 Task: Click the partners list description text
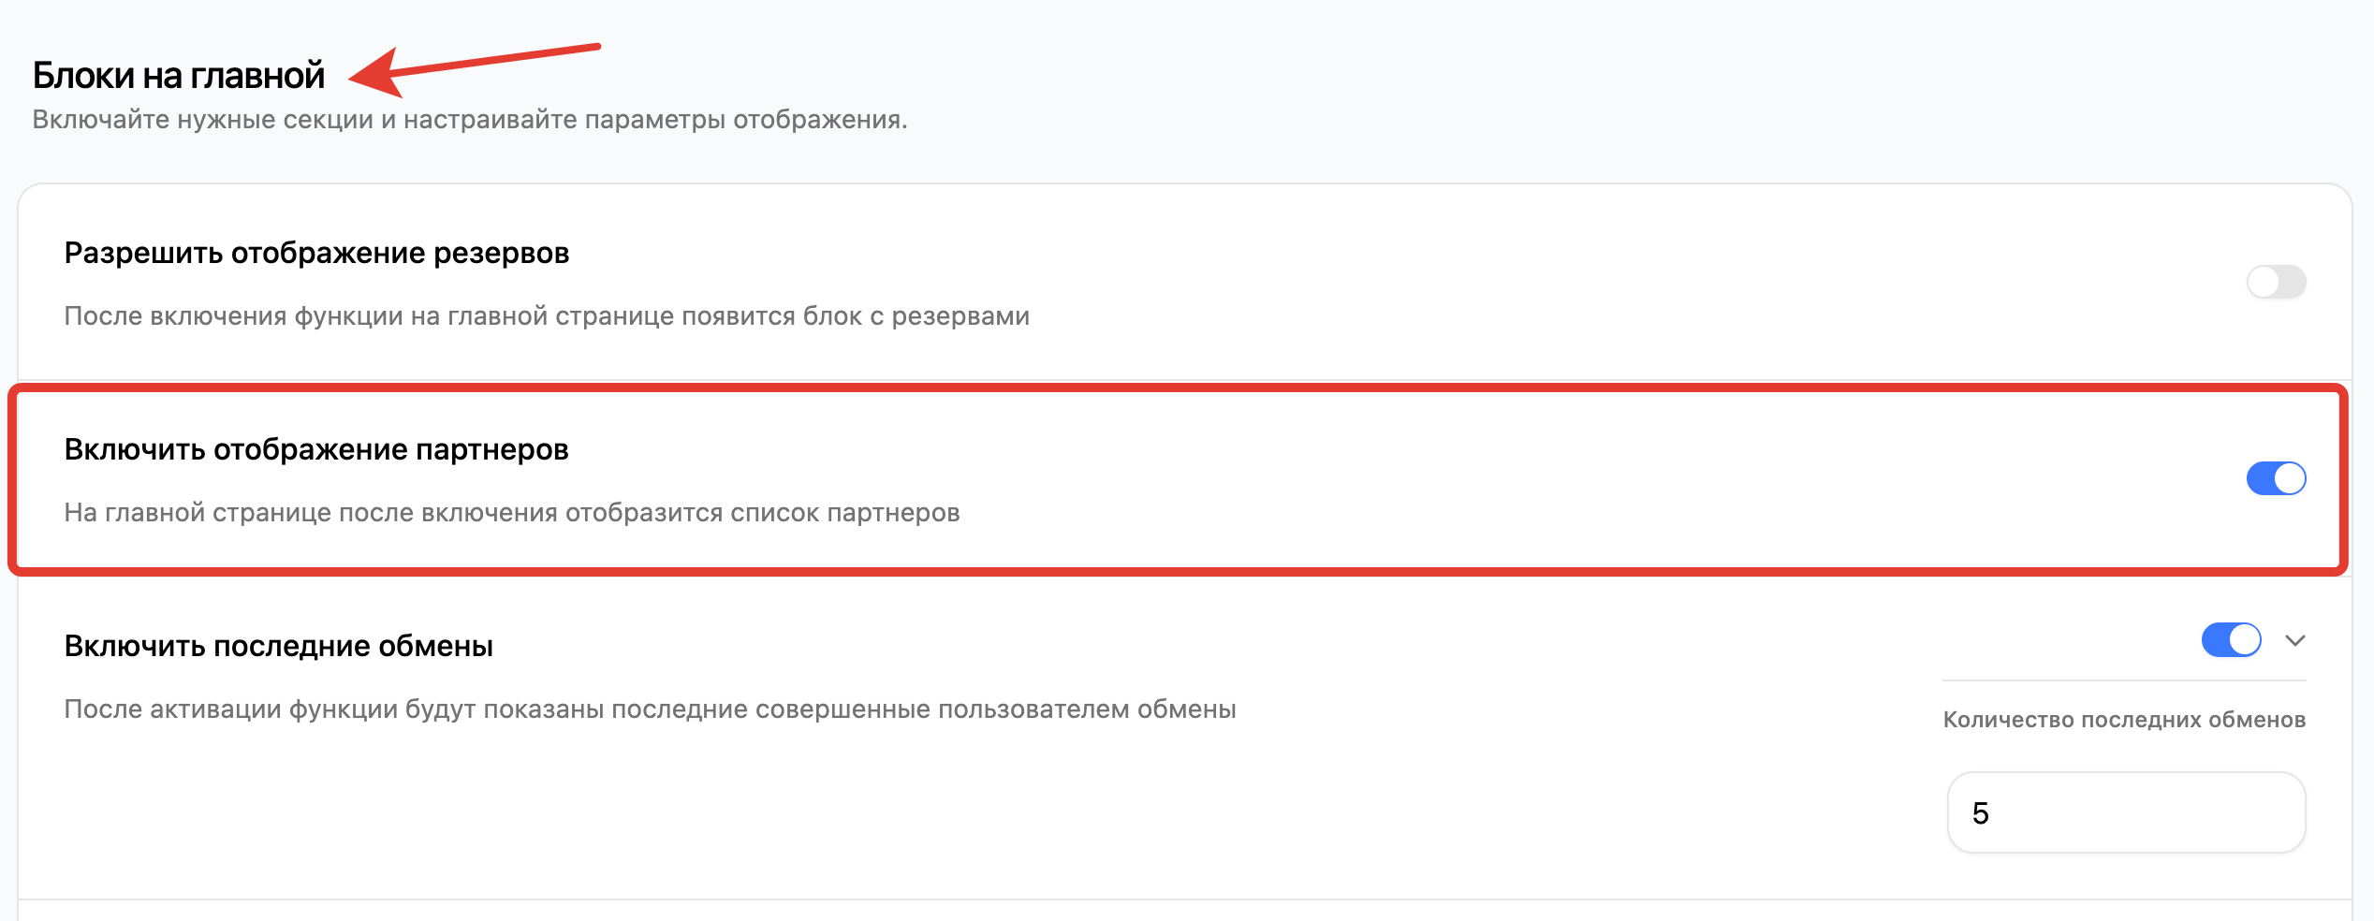(x=511, y=513)
